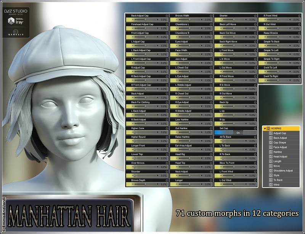Click the R Back Adjust Cap label
The image size is (305, 234).
coord(141,76)
